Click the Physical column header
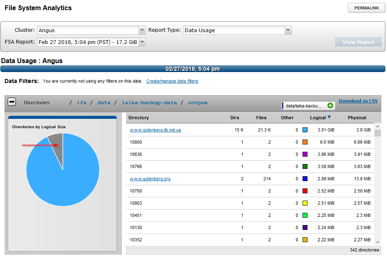The height and width of the screenshot is (258, 387). (x=357, y=118)
